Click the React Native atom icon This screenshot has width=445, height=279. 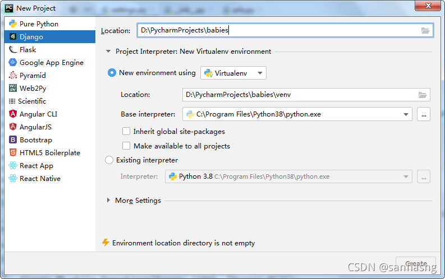13,178
